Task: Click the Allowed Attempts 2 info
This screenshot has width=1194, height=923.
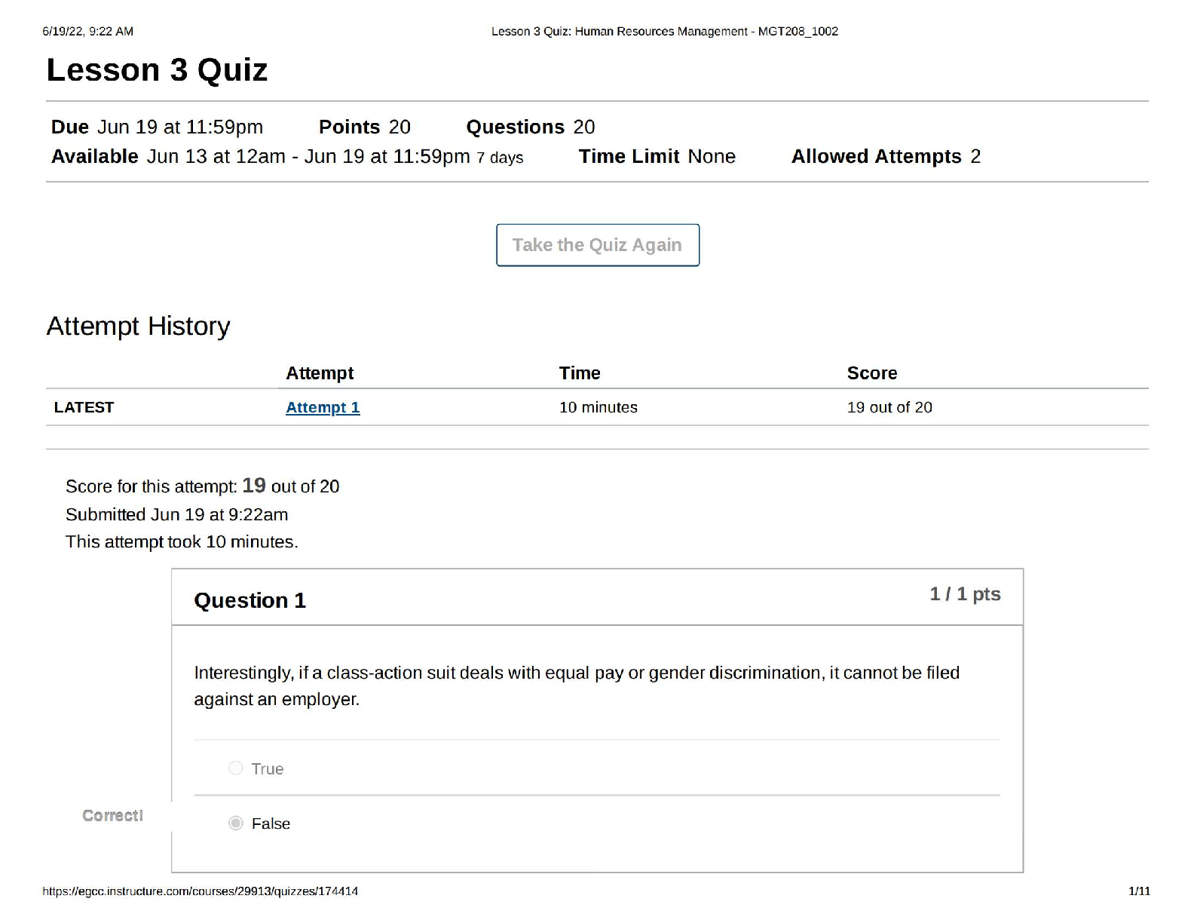Action: 885,156
